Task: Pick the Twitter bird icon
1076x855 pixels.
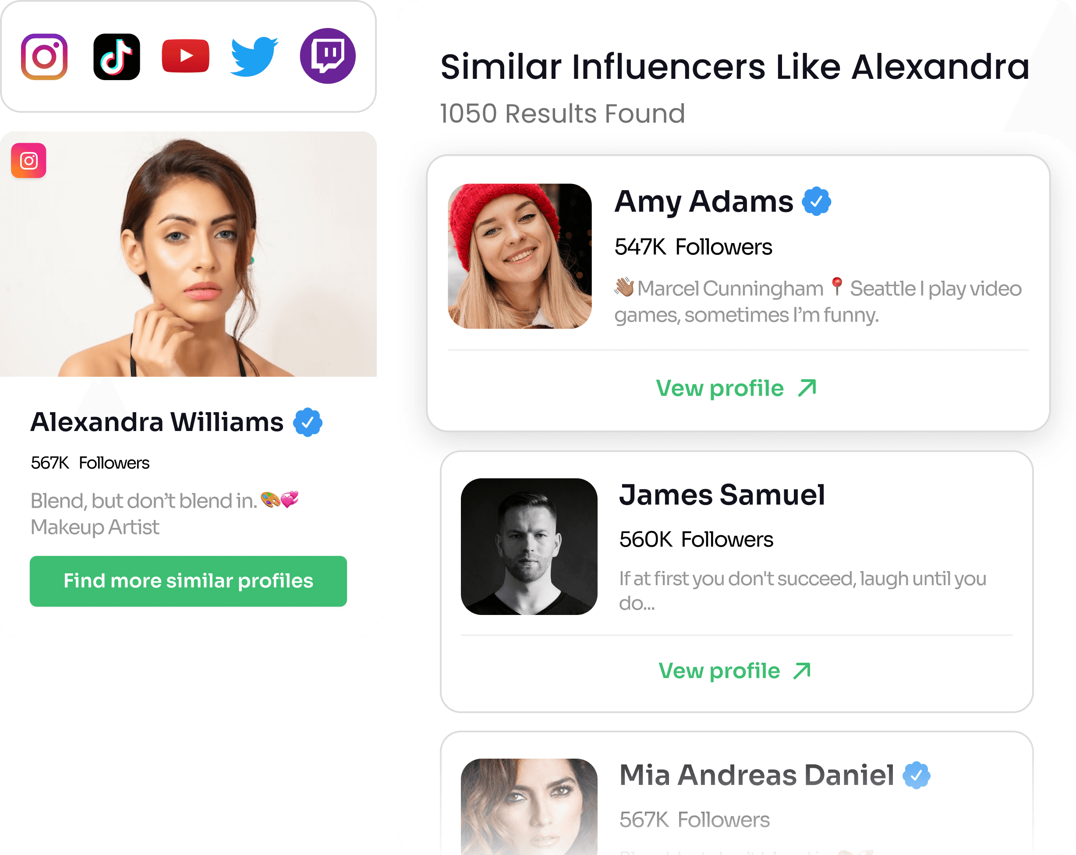Action: pyautogui.click(x=254, y=57)
